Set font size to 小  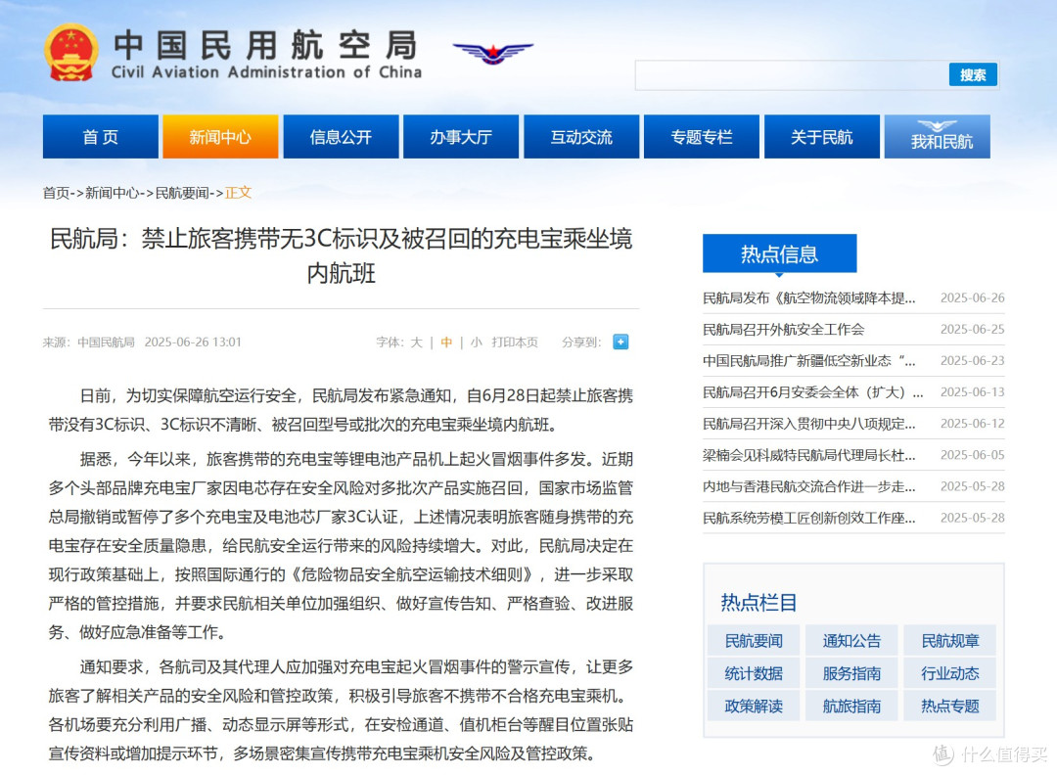476,342
